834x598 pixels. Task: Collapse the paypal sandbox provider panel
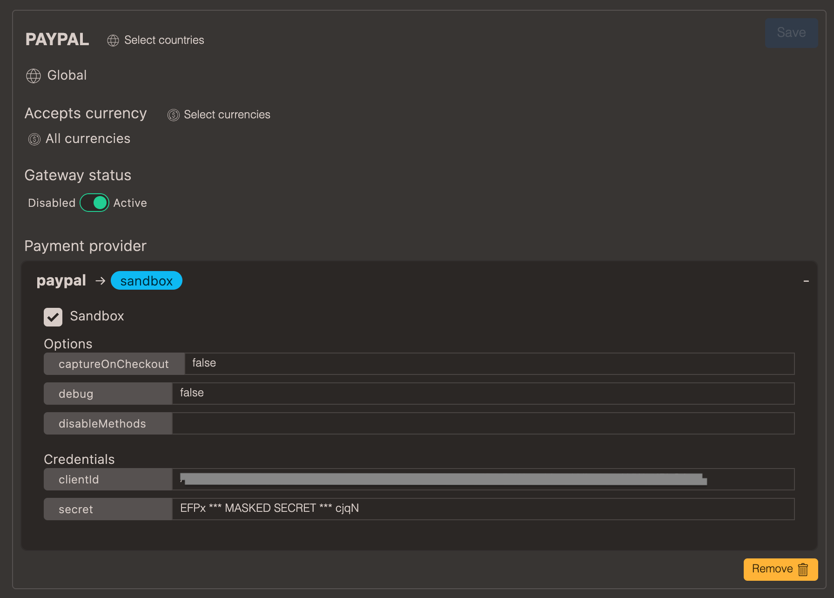click(806, 281)
